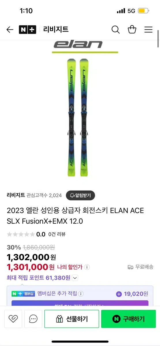This screenshot has width=160, height=346.
Task: Tap the back arrow icon
Action: 10,29
